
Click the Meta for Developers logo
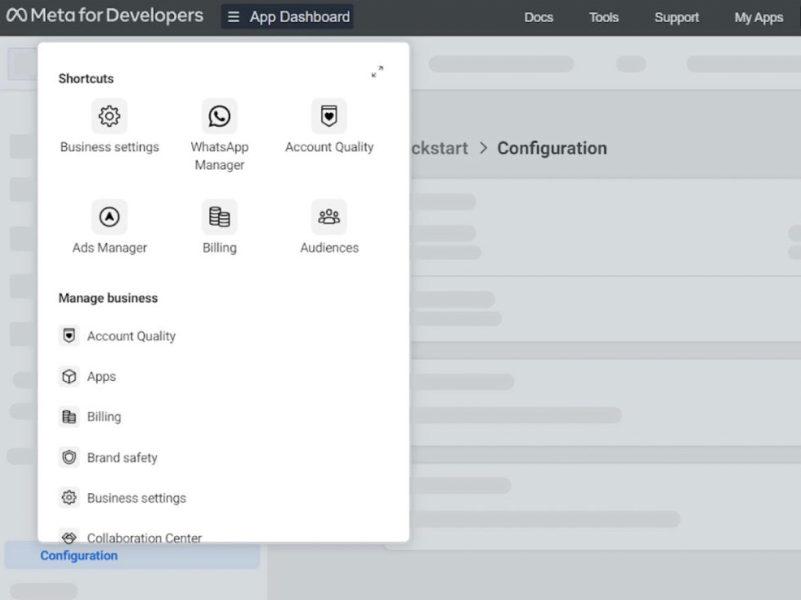click(x=105, y=16)
